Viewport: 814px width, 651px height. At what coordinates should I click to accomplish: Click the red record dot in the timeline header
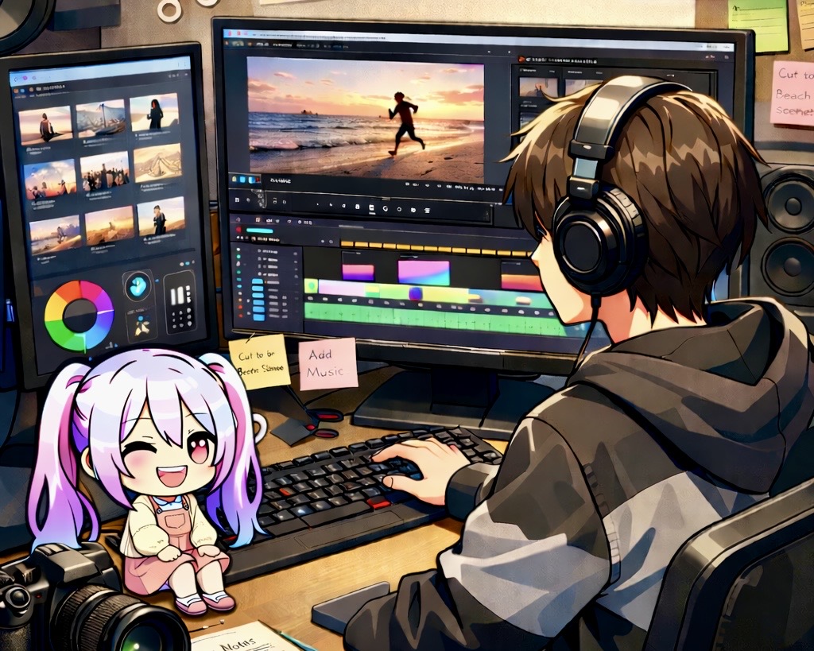[x=236, y=231]
